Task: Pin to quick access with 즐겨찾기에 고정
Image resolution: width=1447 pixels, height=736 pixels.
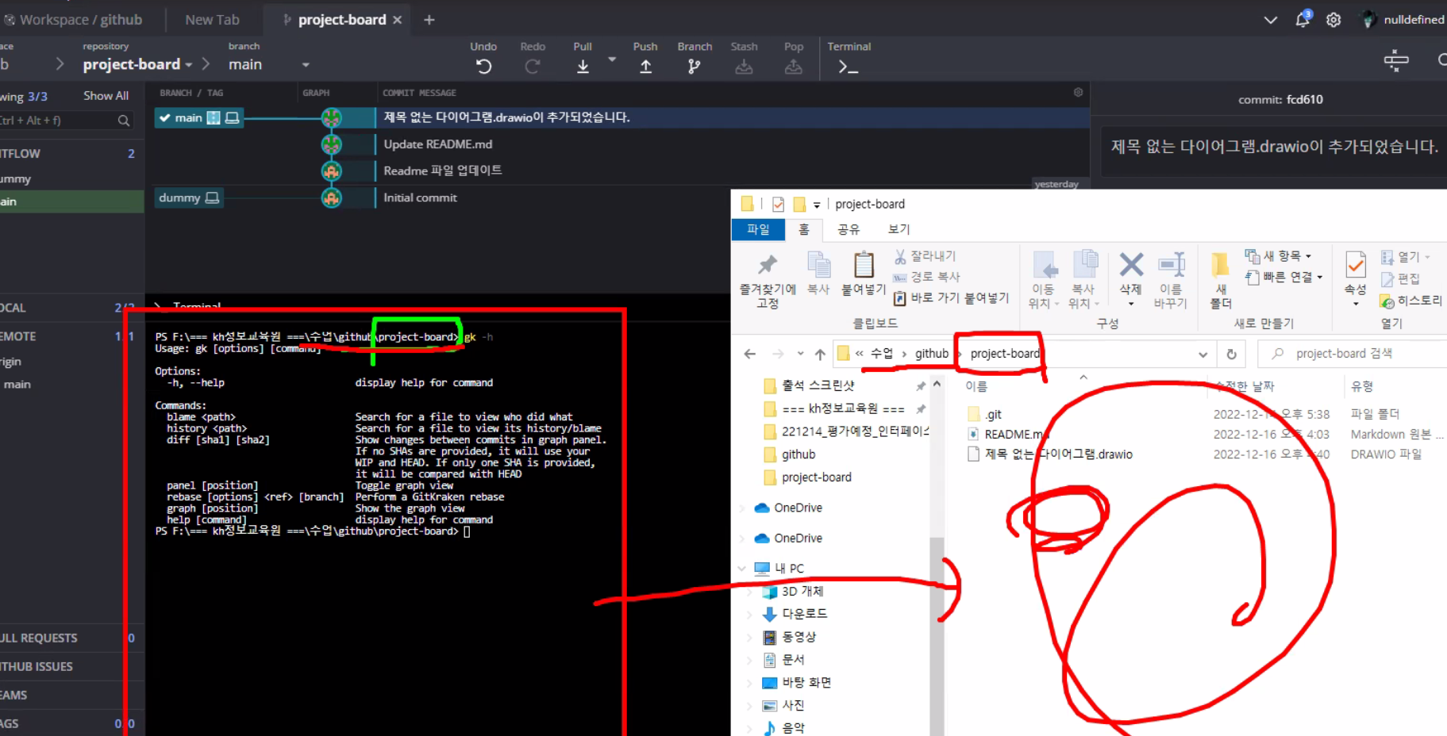Action: pyautogui.click(x=768, y=282)
